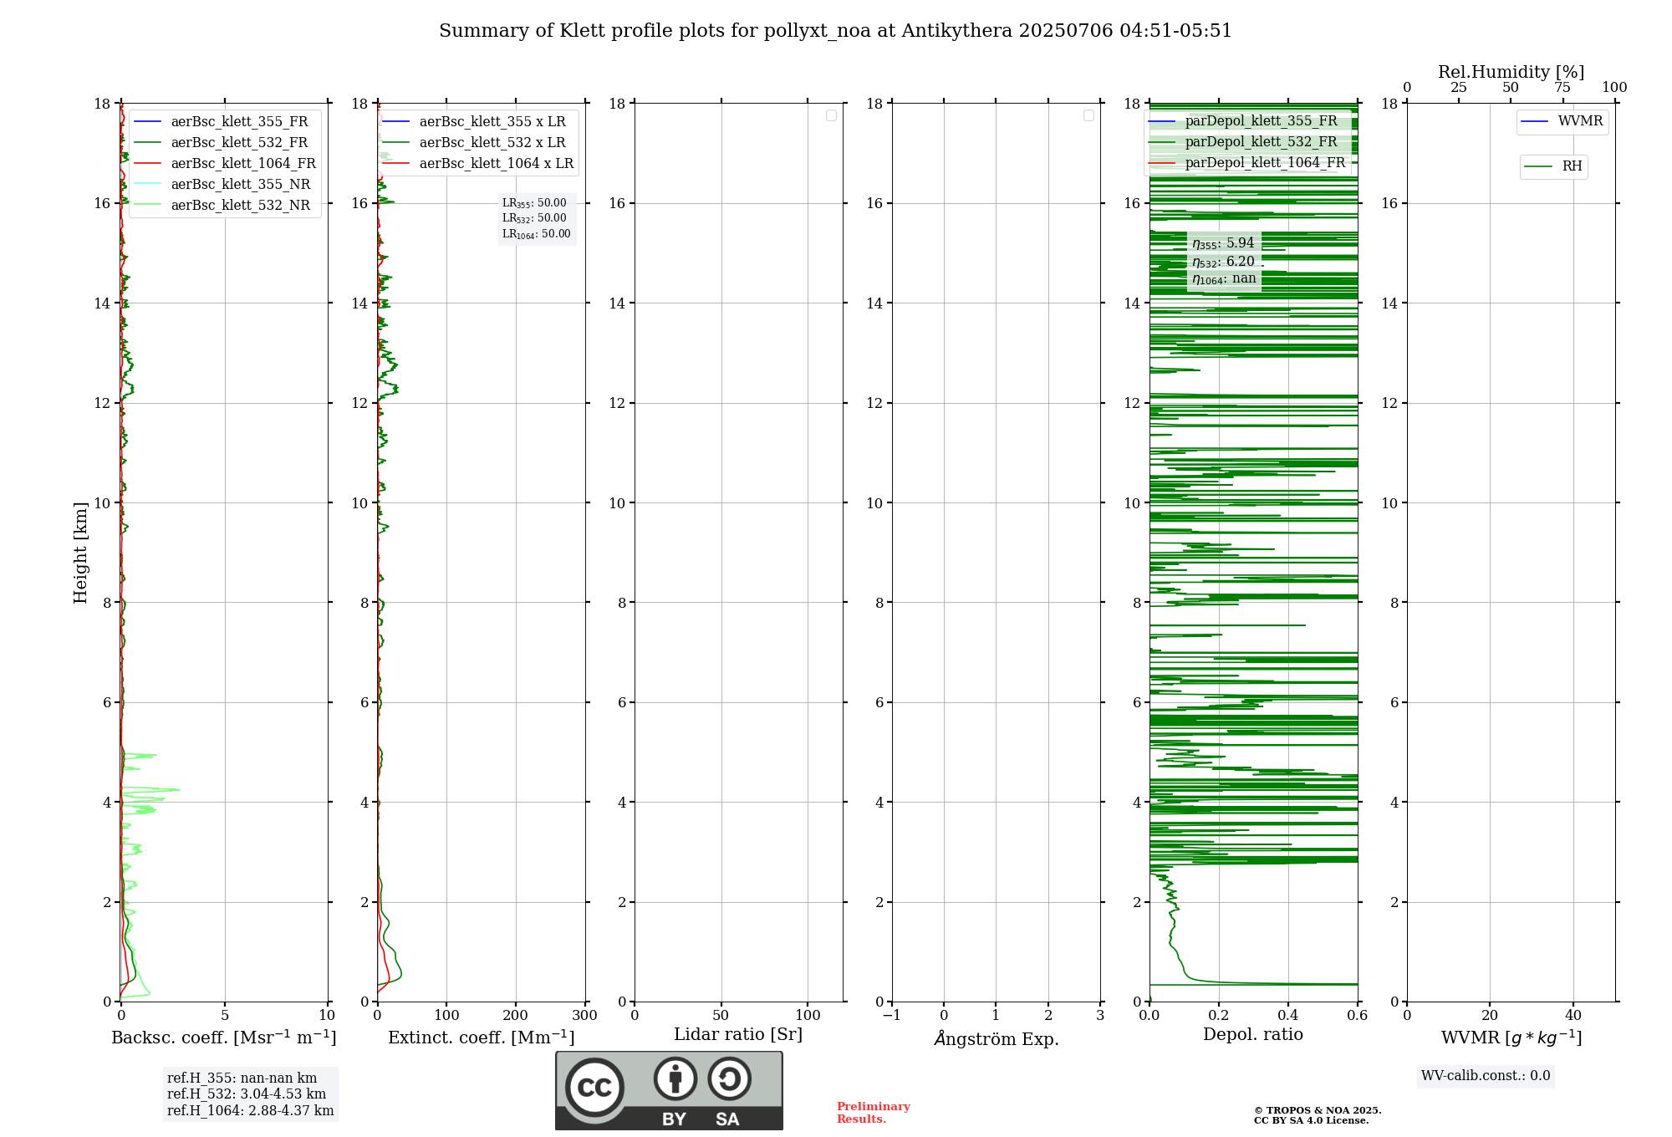Click the empty legend box in Ångström panel
The image size is (1672, 1137).
(x=1088, y=115)
